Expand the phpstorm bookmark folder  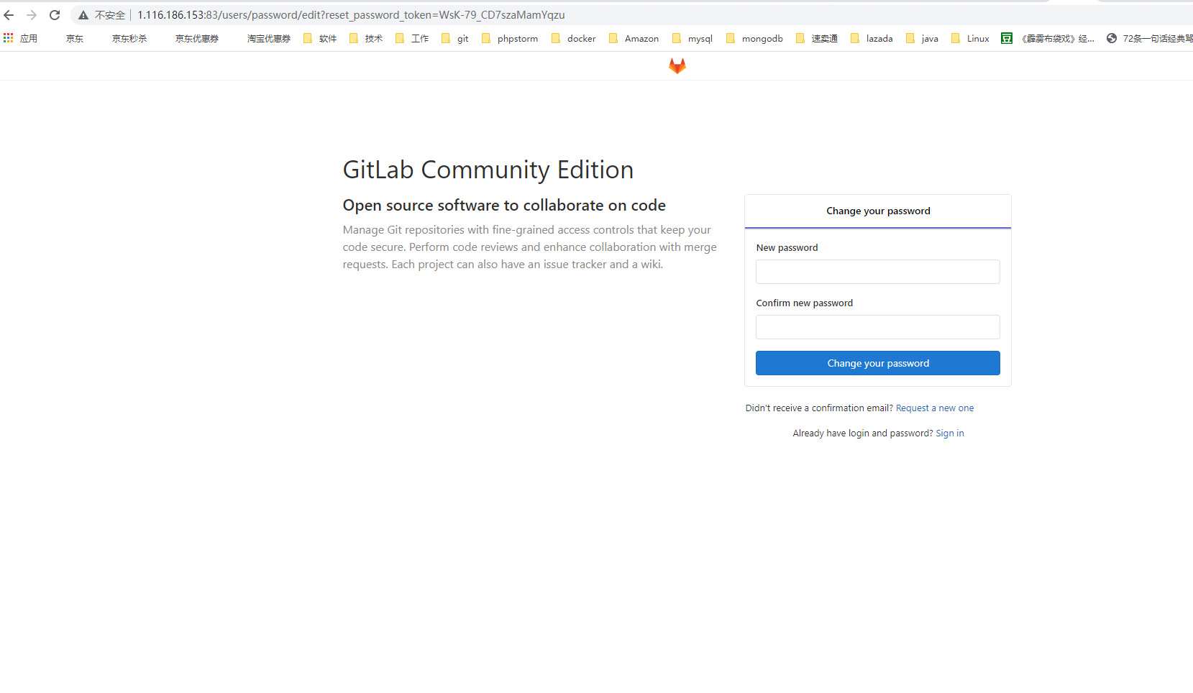pyautogui.click(x=510, y=39)
